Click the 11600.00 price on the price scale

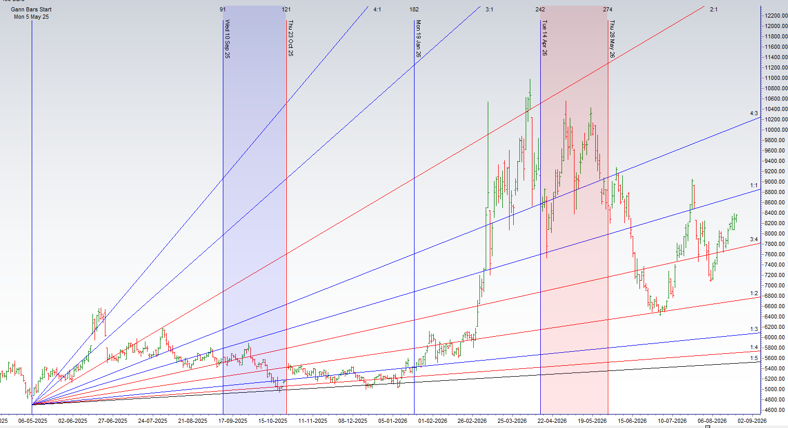click(776, 47)
